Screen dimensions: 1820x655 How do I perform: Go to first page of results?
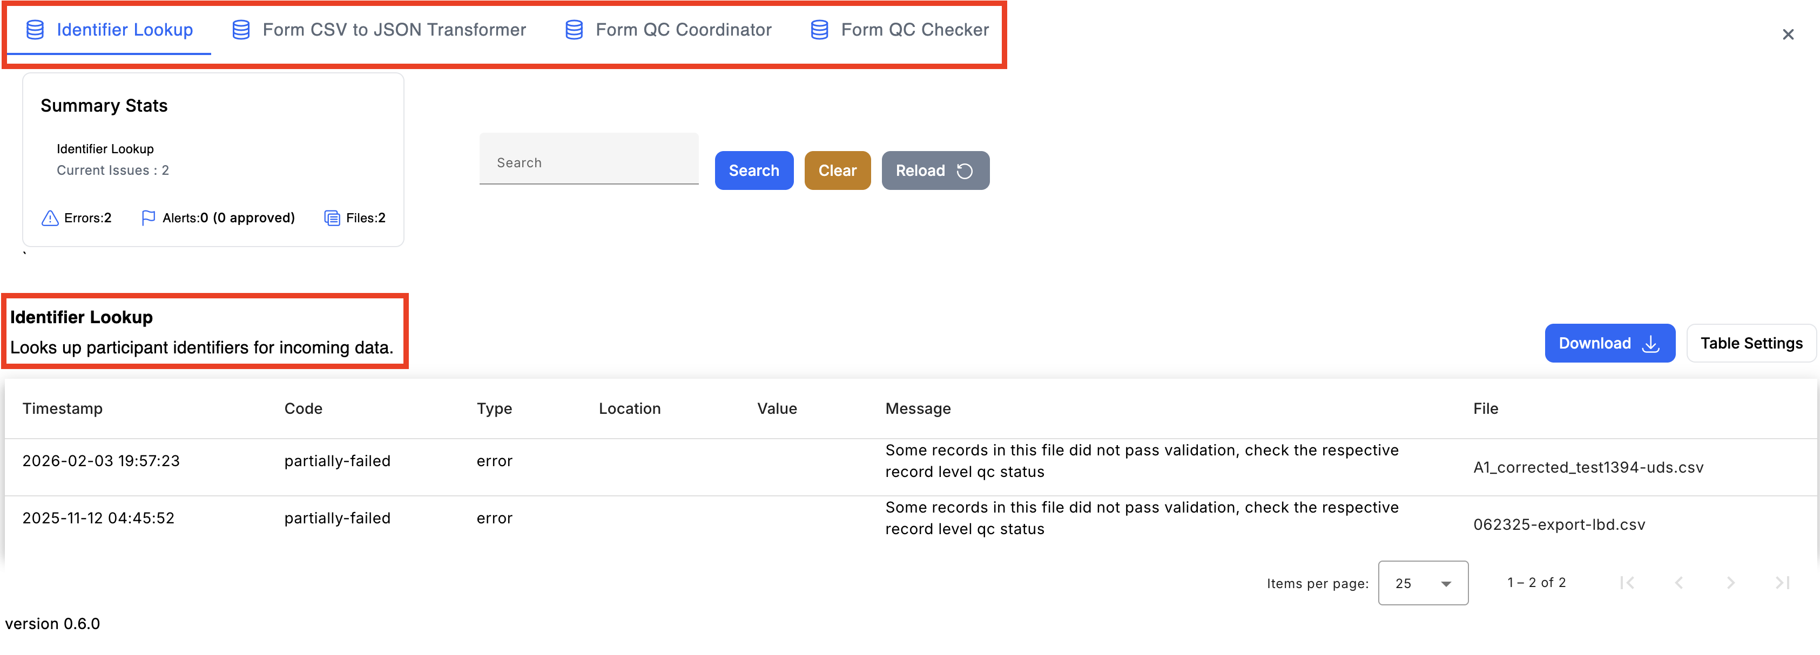1627,583
